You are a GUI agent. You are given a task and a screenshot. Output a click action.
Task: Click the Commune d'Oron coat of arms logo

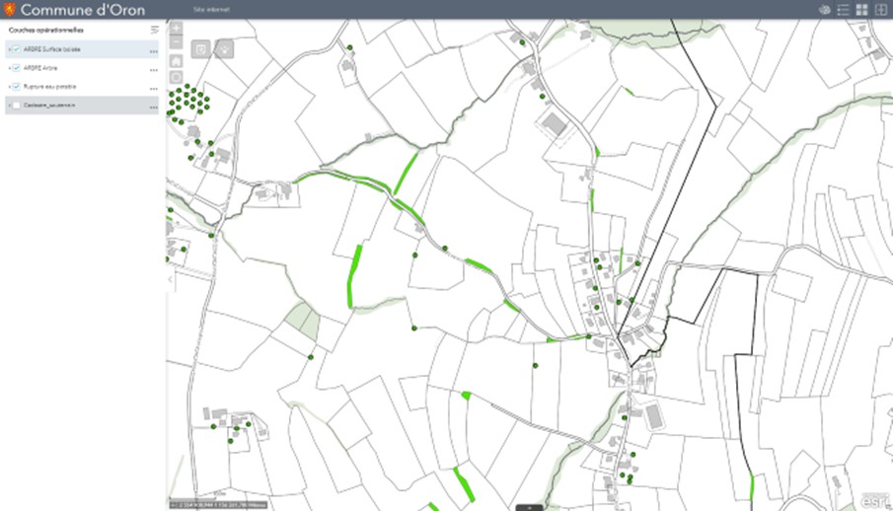tap(10, 10)
